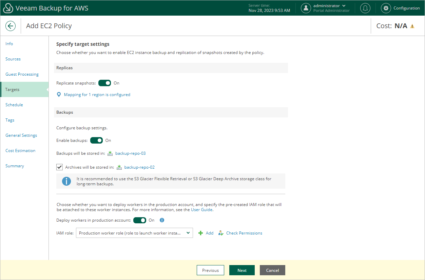Click the cost warning triangle icon
This screenshot has height=280, width=425.
point(412,26)
